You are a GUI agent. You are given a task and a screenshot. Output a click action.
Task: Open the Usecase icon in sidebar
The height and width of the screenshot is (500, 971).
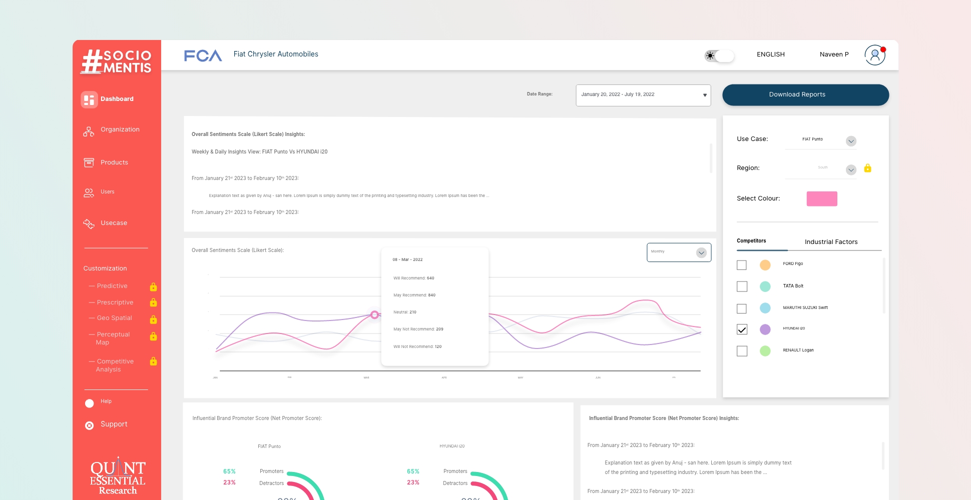coord(89,223)
